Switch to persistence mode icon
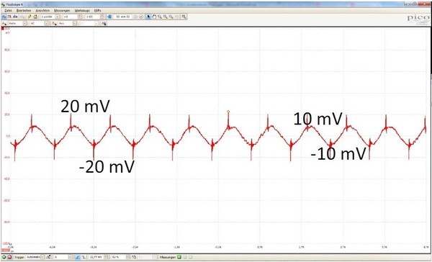The width and height of the screenshot is (432, 262). (9, 17)
